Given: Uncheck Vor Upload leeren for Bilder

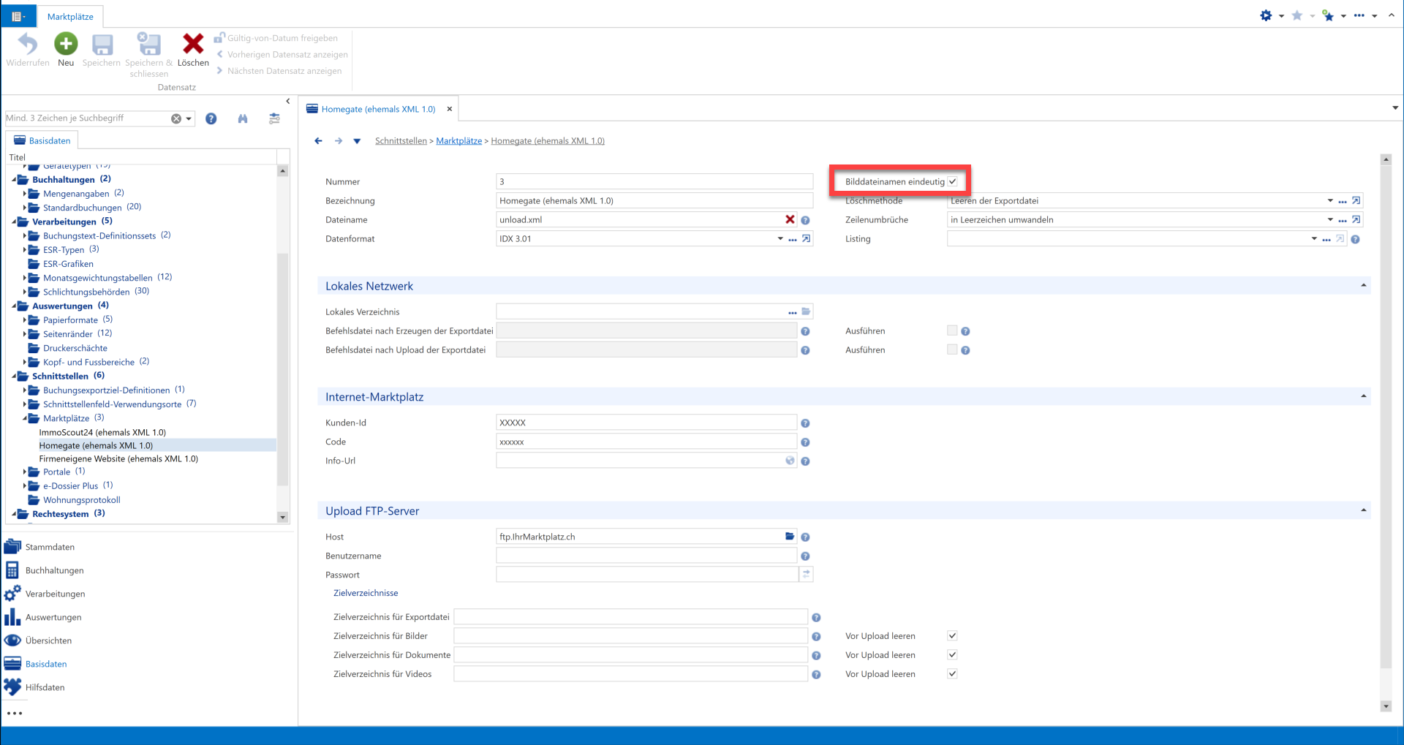Looking at the screenshot, I should coord(952,636).
